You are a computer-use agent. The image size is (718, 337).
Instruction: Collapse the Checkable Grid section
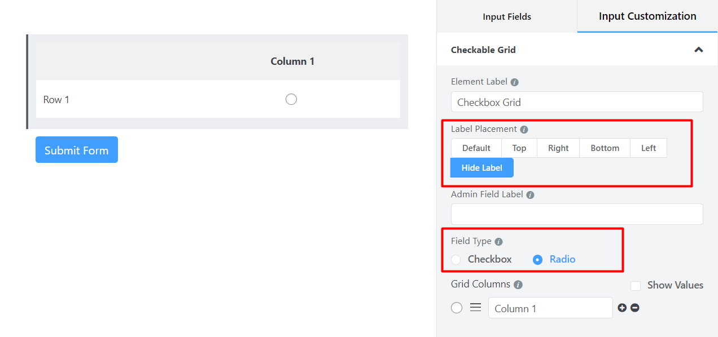(x=698, y=50)
